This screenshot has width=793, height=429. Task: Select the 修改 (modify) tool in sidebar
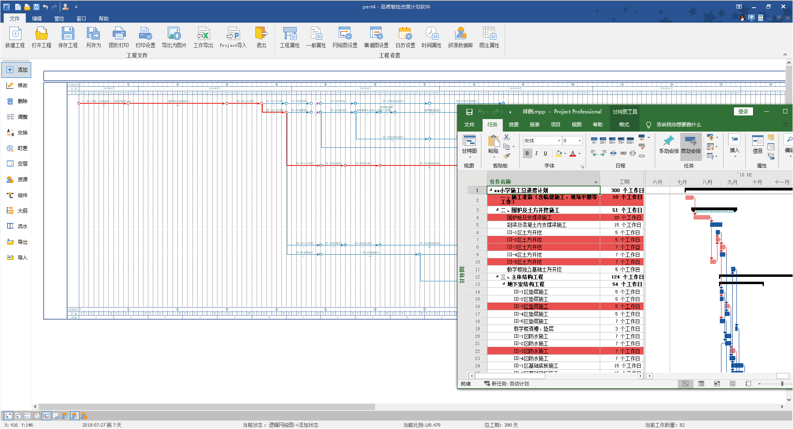click(x=17, y=86)
